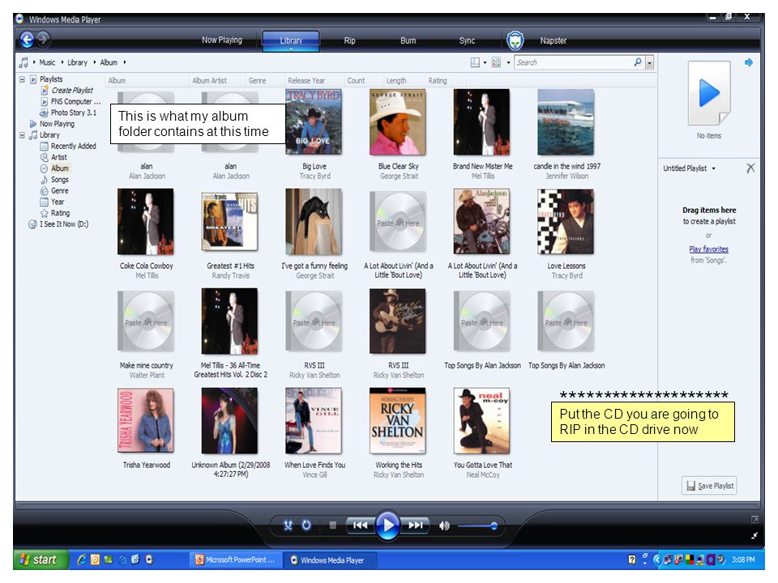The height and width of the screenshot is (583, 778).
Task: Select the Love Lessons album cover
Action: 566,222
